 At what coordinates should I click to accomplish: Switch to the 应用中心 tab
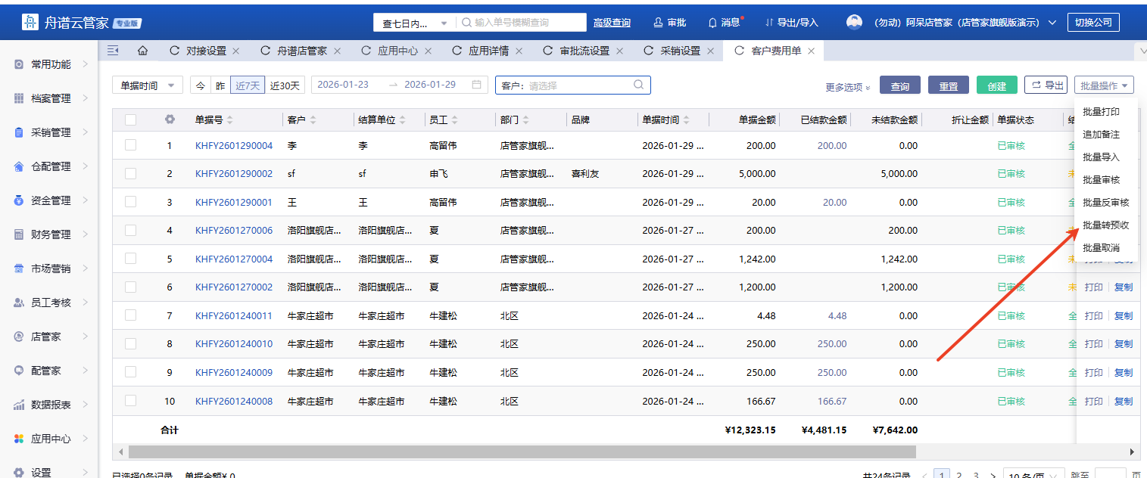coord(397,51)
